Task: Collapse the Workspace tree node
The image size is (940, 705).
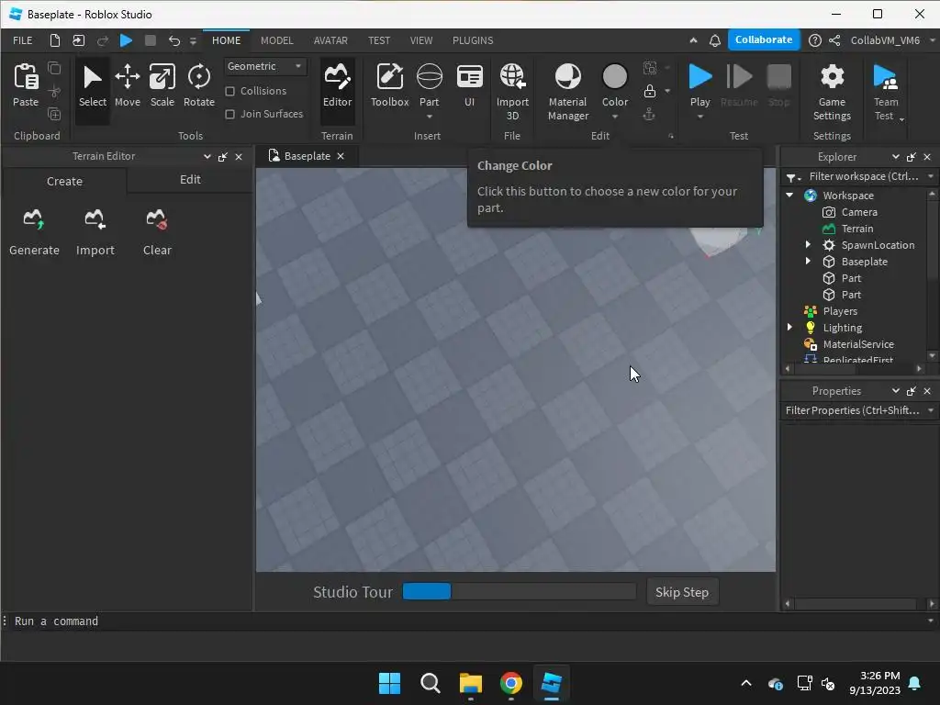Action: pyautogui.click(x=789, y=196)
